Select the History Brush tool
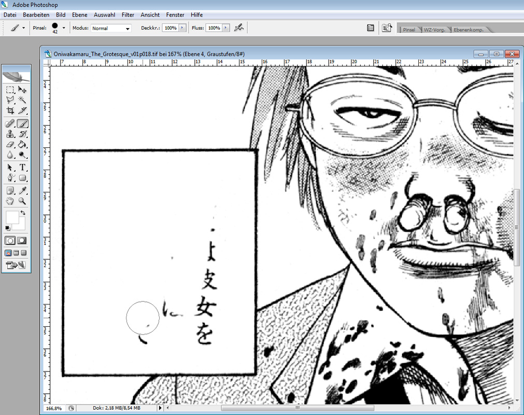The height and width of the screenshot is (415, 524). coord(22,134)
